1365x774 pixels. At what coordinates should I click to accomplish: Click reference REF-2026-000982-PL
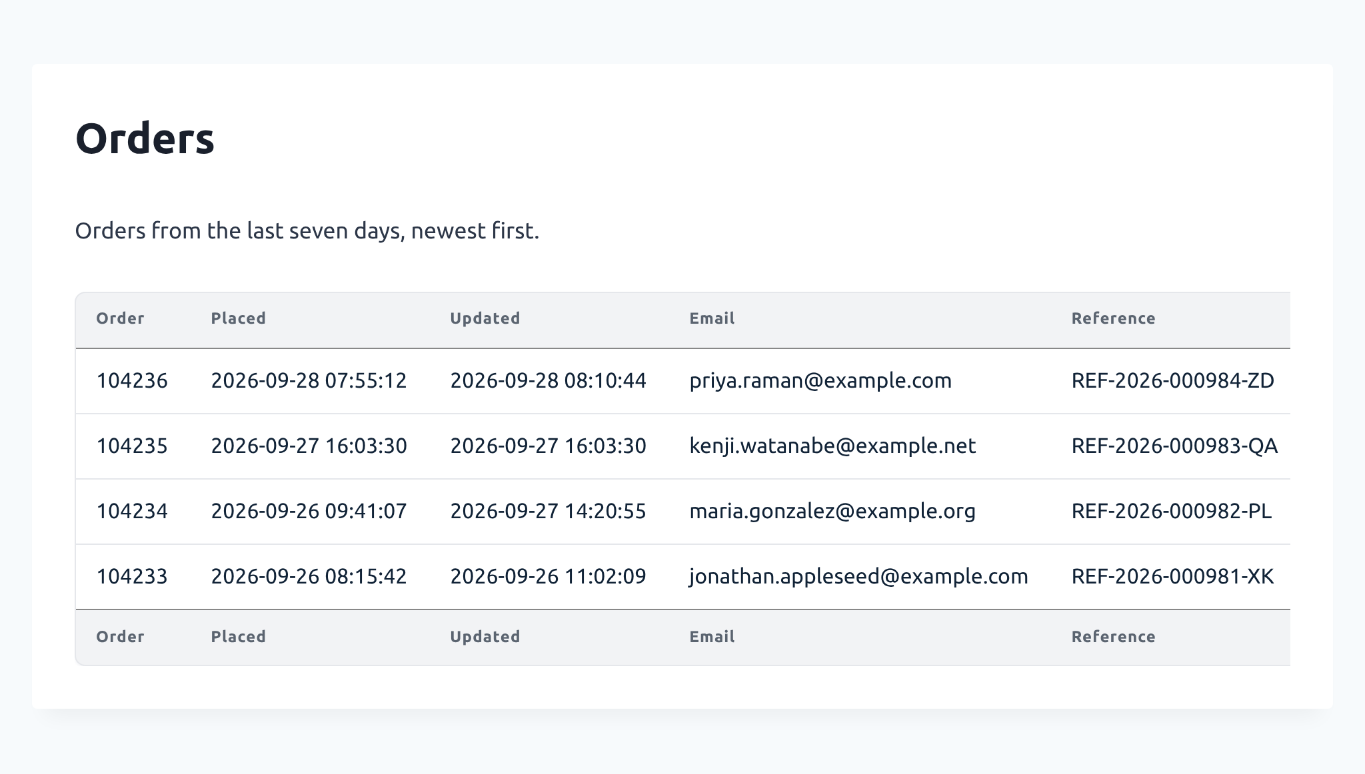(1171, 512)
